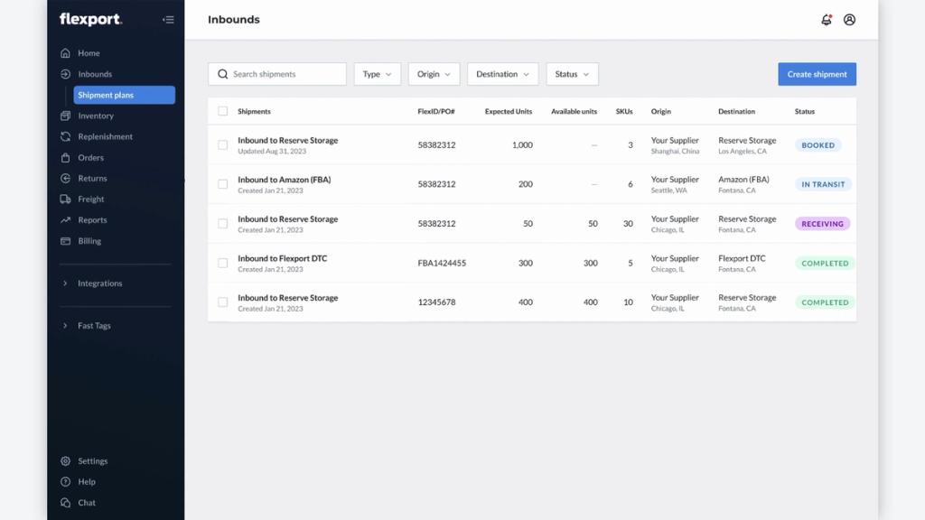Open Chat from the sidebar
Viewport: 925px width, 520px height.
click(x=87, y=503)
